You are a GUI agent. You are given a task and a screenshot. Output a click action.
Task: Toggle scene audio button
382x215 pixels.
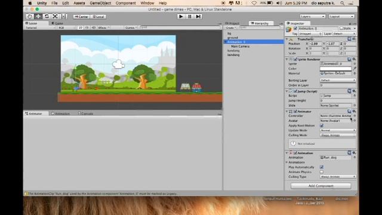(94, 27)
